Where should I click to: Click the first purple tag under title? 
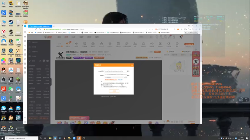(79, 58)
